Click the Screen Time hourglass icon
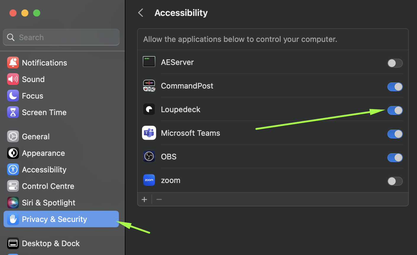This screenshot has height=255, width=417. coord(13,112)
